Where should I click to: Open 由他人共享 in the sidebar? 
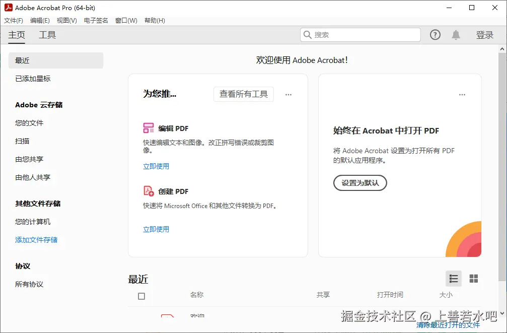point(33,177)
